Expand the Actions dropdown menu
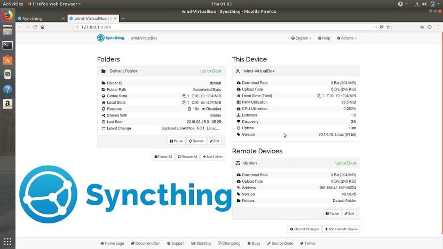The height and width of the screenshot is (249, 443). coord(346,38)
